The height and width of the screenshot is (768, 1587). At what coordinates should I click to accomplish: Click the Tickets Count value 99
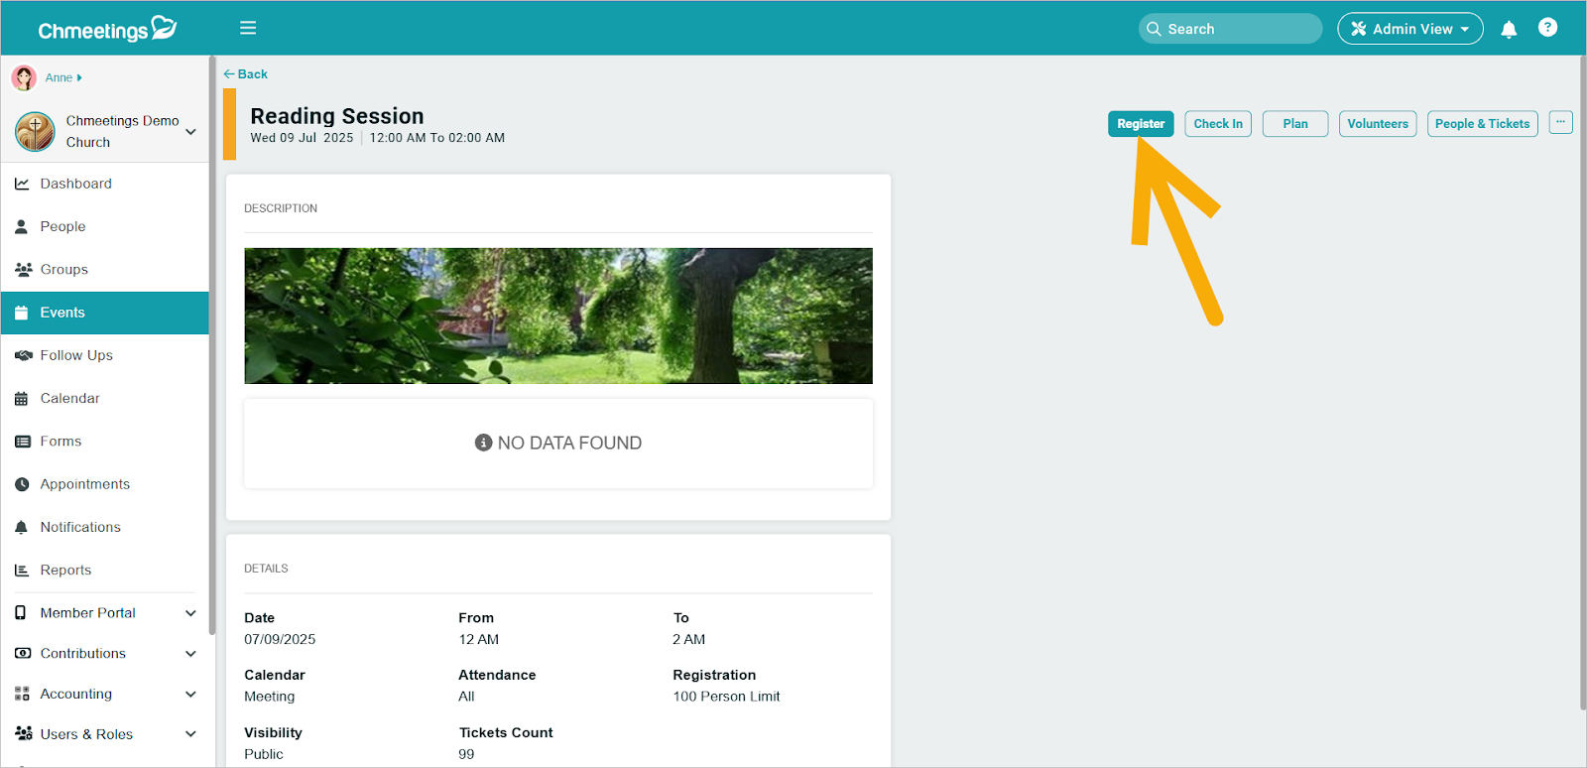466,754
